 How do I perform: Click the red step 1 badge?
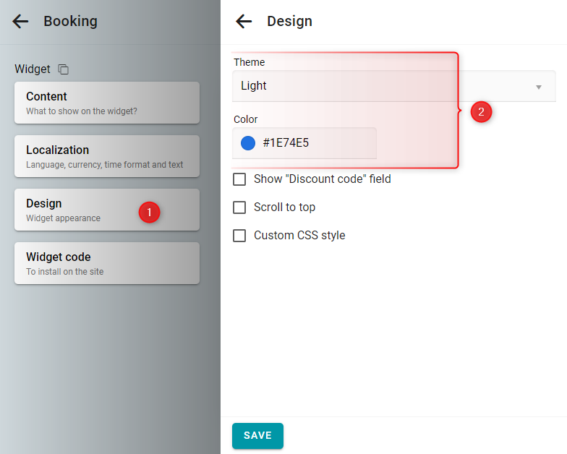[x=149, y=213]
